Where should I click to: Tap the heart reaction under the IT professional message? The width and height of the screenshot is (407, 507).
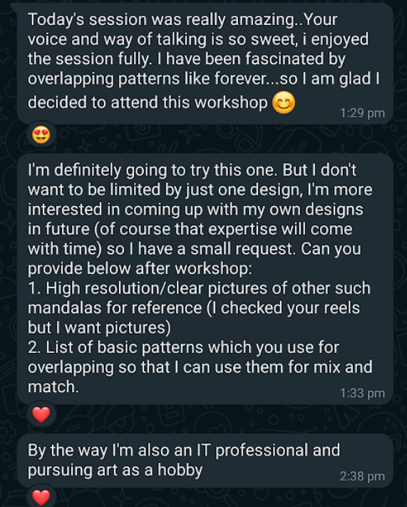pyautogui.click(x=41, y=497)
